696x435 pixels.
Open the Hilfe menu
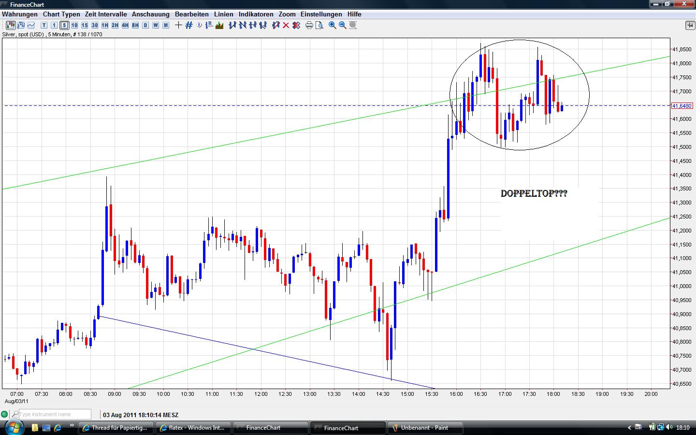[354, 14]
